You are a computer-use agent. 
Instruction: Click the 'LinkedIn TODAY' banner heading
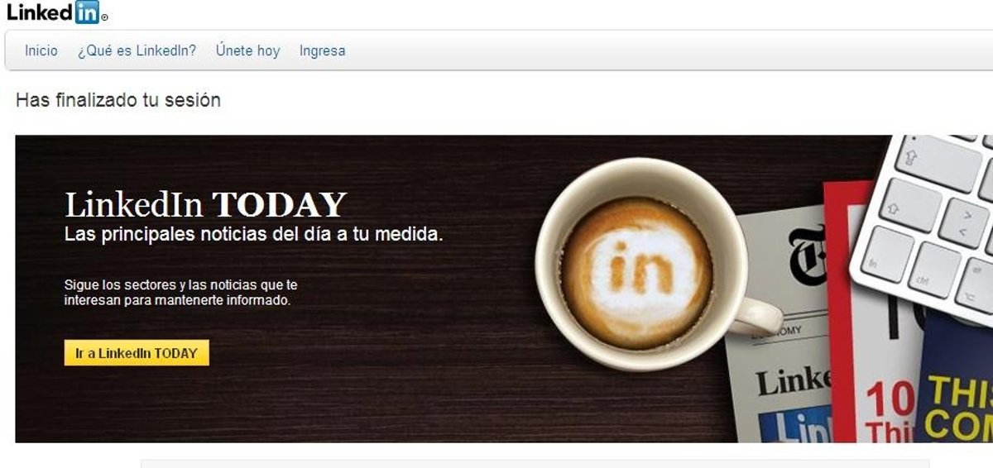coord(205,204)
